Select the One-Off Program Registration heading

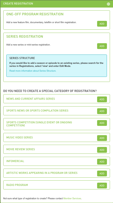pyautogui.click(x=35, y=14)
